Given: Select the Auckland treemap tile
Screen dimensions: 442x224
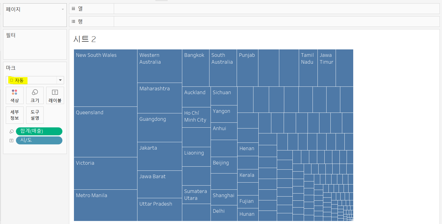Looking at the screenshot, I should click(196, 97).
